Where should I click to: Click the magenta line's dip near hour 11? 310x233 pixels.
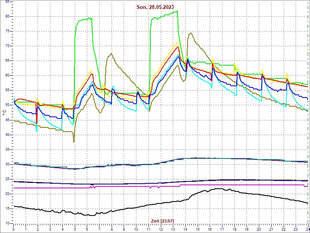pyautogui.click(x=150, y=188)
